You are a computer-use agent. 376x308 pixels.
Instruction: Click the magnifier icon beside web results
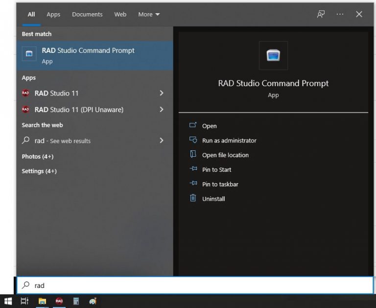[25, 141]
